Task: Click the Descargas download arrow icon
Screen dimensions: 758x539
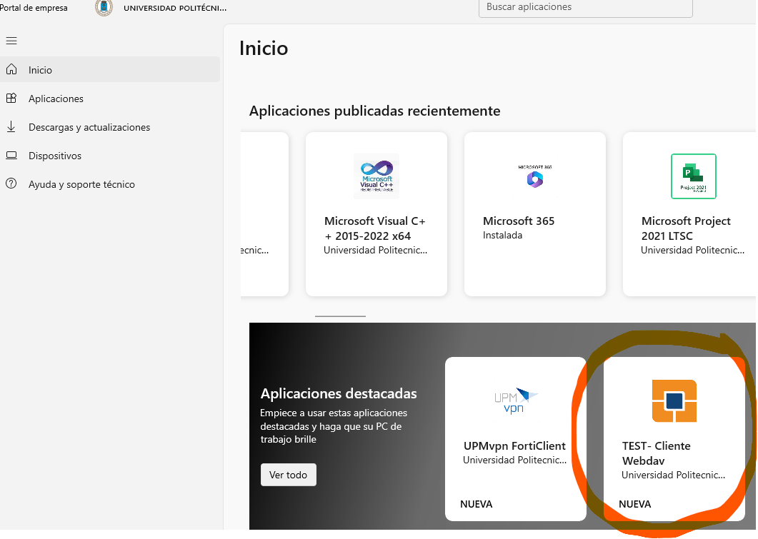Action: point(11,126)
